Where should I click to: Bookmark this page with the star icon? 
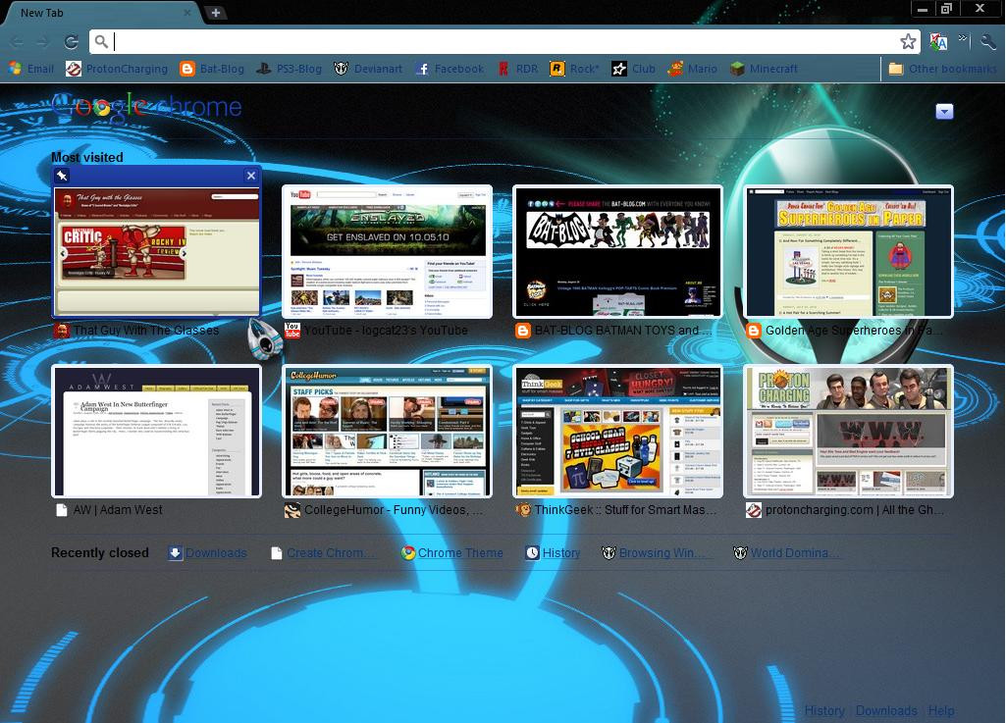(x=908, y=42)
